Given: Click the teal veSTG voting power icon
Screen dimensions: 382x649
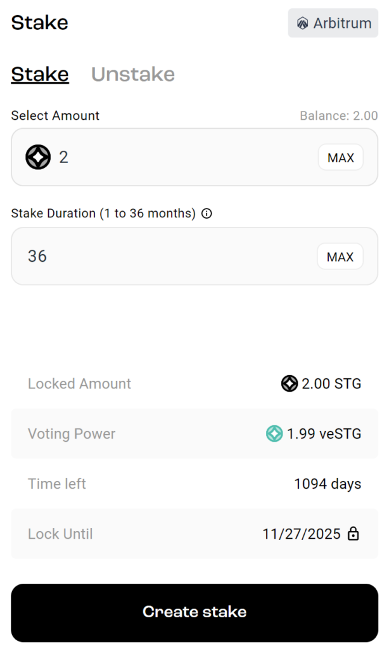Looking at the screenshot, I should point(274,434).
